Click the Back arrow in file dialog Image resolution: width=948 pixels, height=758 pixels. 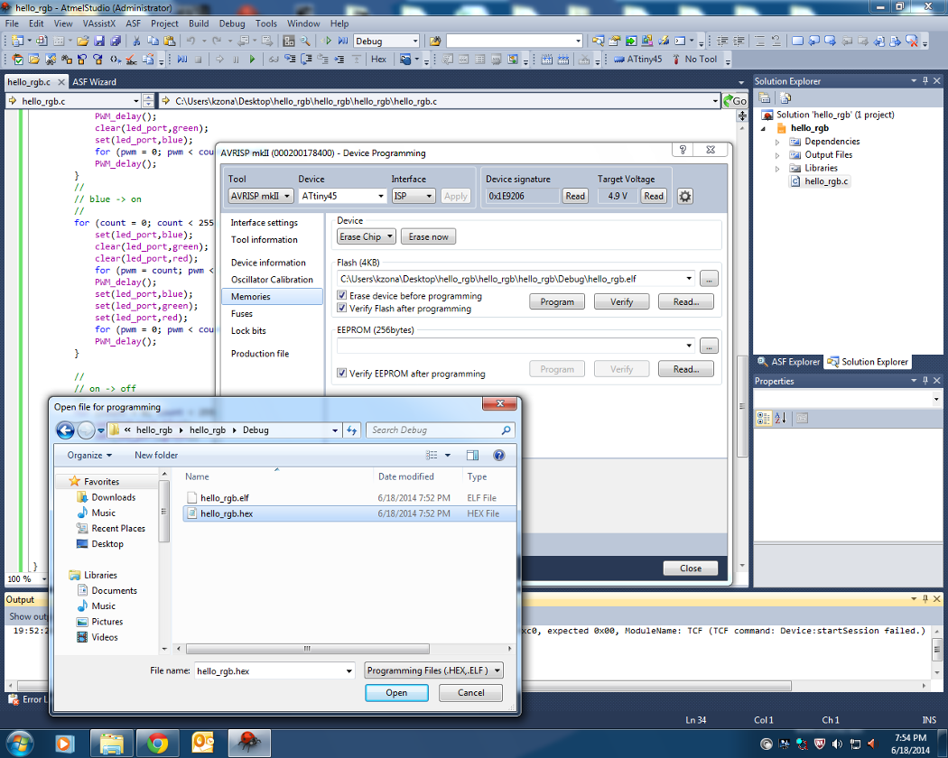(65, 430)
